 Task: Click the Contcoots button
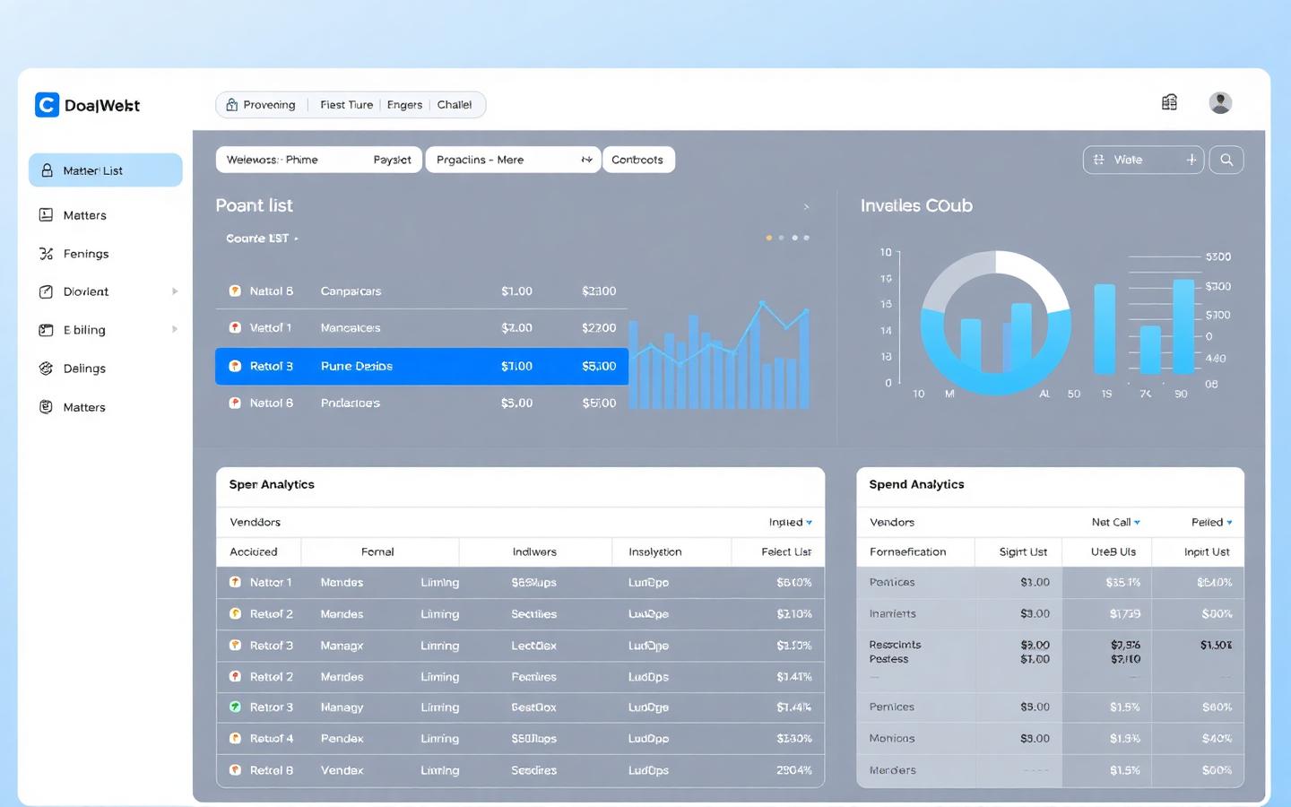coord(638,160)
